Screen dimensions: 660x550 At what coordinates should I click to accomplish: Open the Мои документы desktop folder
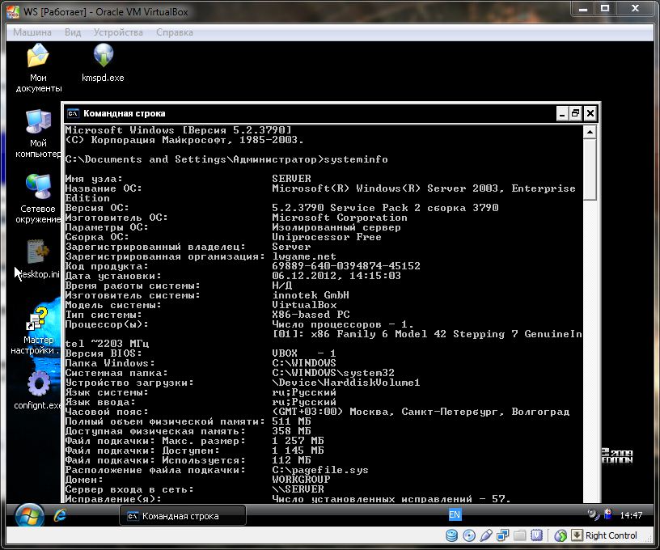tap(38, 68)
